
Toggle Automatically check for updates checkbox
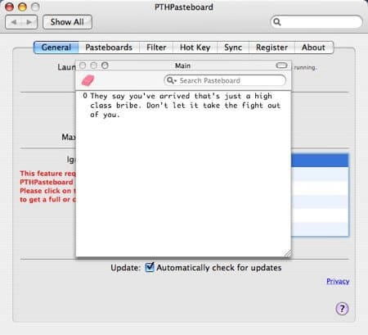[x=150, y=267]
